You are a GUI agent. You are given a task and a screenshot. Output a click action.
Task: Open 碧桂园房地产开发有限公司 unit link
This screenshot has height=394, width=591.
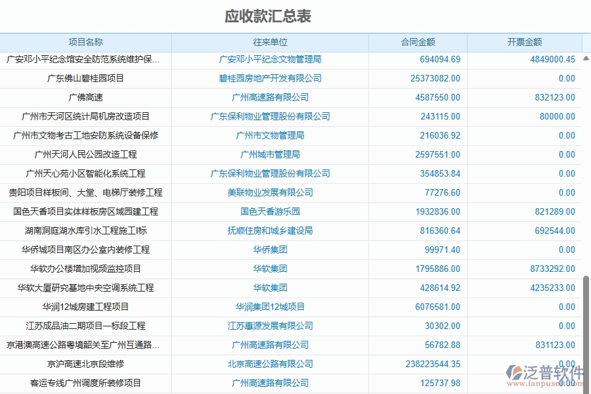coord(269,78)
